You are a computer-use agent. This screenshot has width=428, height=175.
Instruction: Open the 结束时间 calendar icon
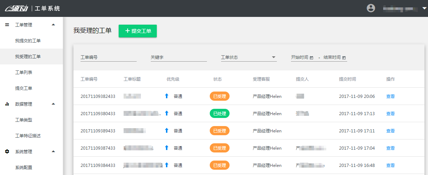(344, 57)
